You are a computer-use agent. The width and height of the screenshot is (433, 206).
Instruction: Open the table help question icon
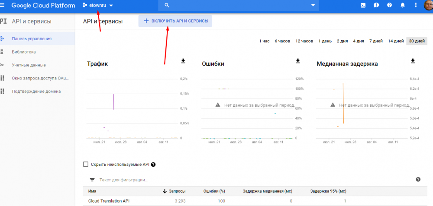pos(418,180)
